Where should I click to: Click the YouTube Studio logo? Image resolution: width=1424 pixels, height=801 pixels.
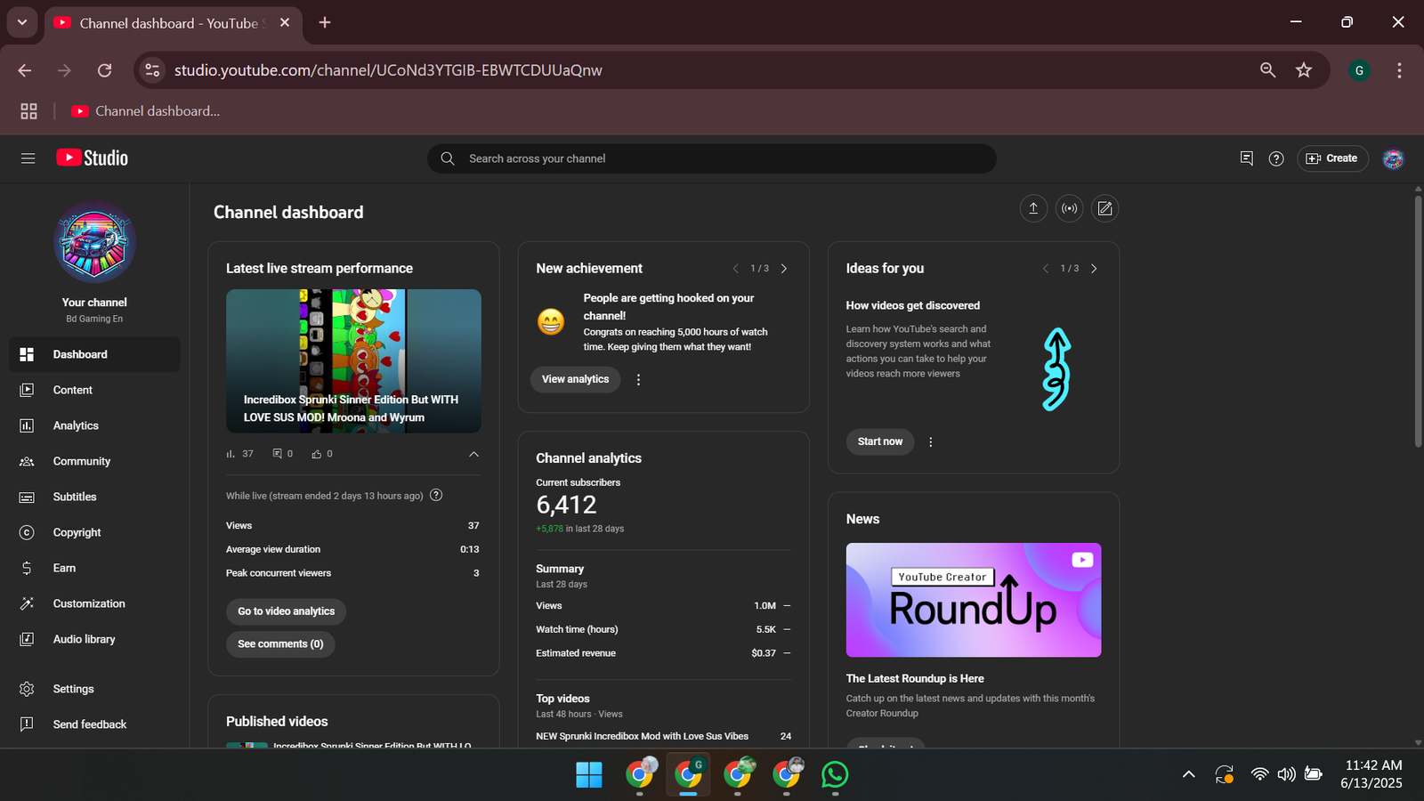point(93,158)
